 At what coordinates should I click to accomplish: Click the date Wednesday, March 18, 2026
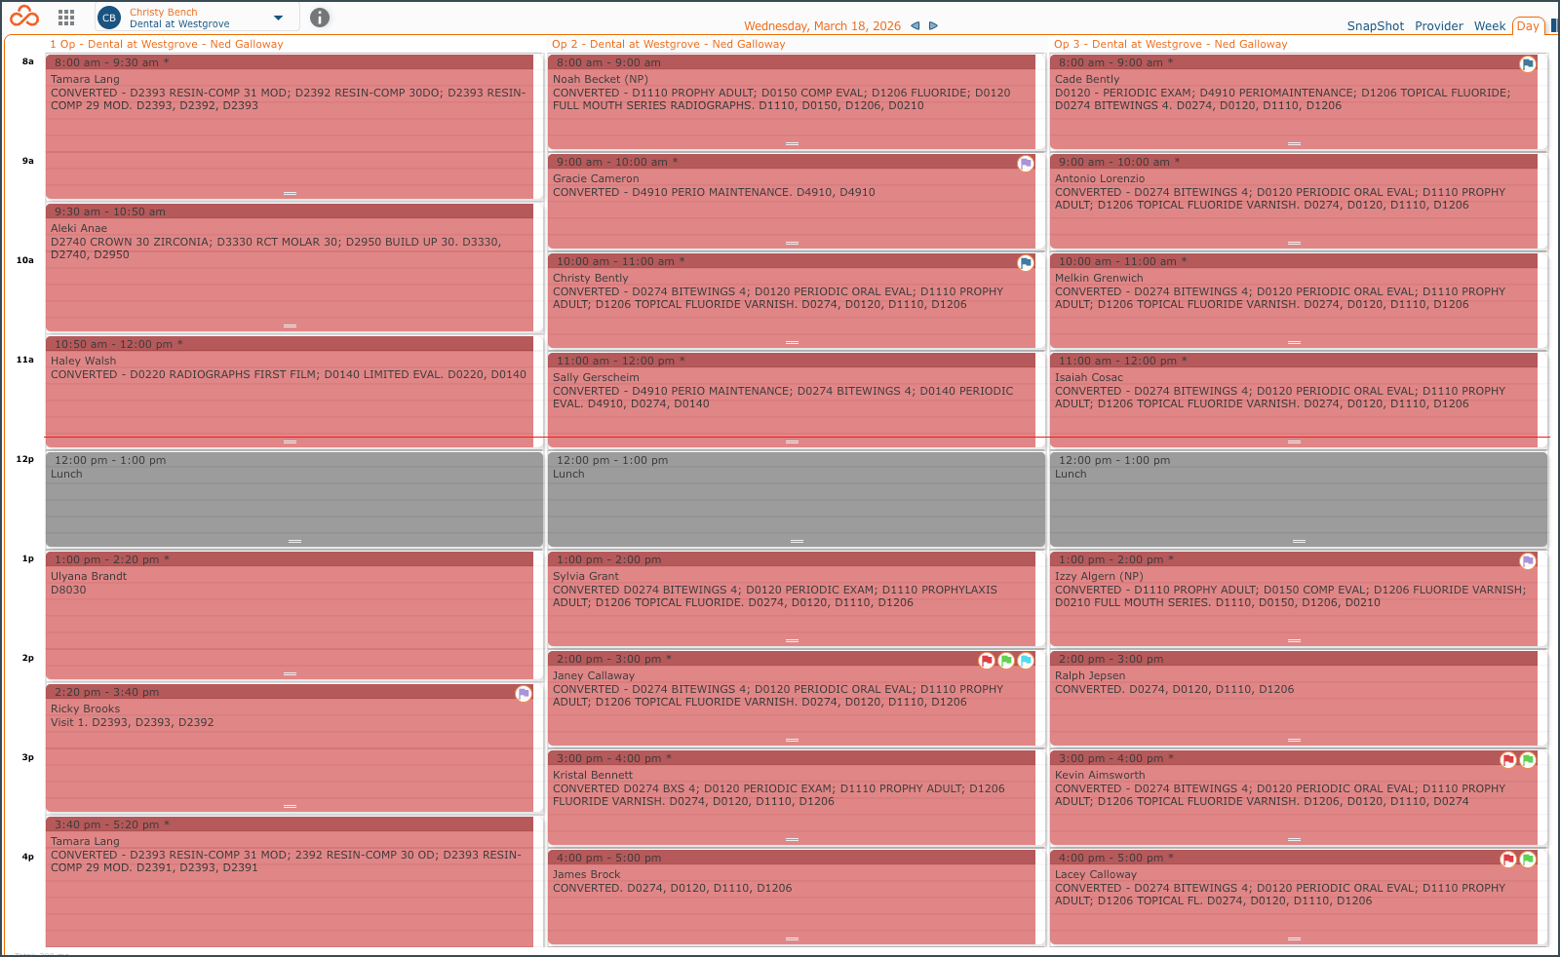coord(822,26)
